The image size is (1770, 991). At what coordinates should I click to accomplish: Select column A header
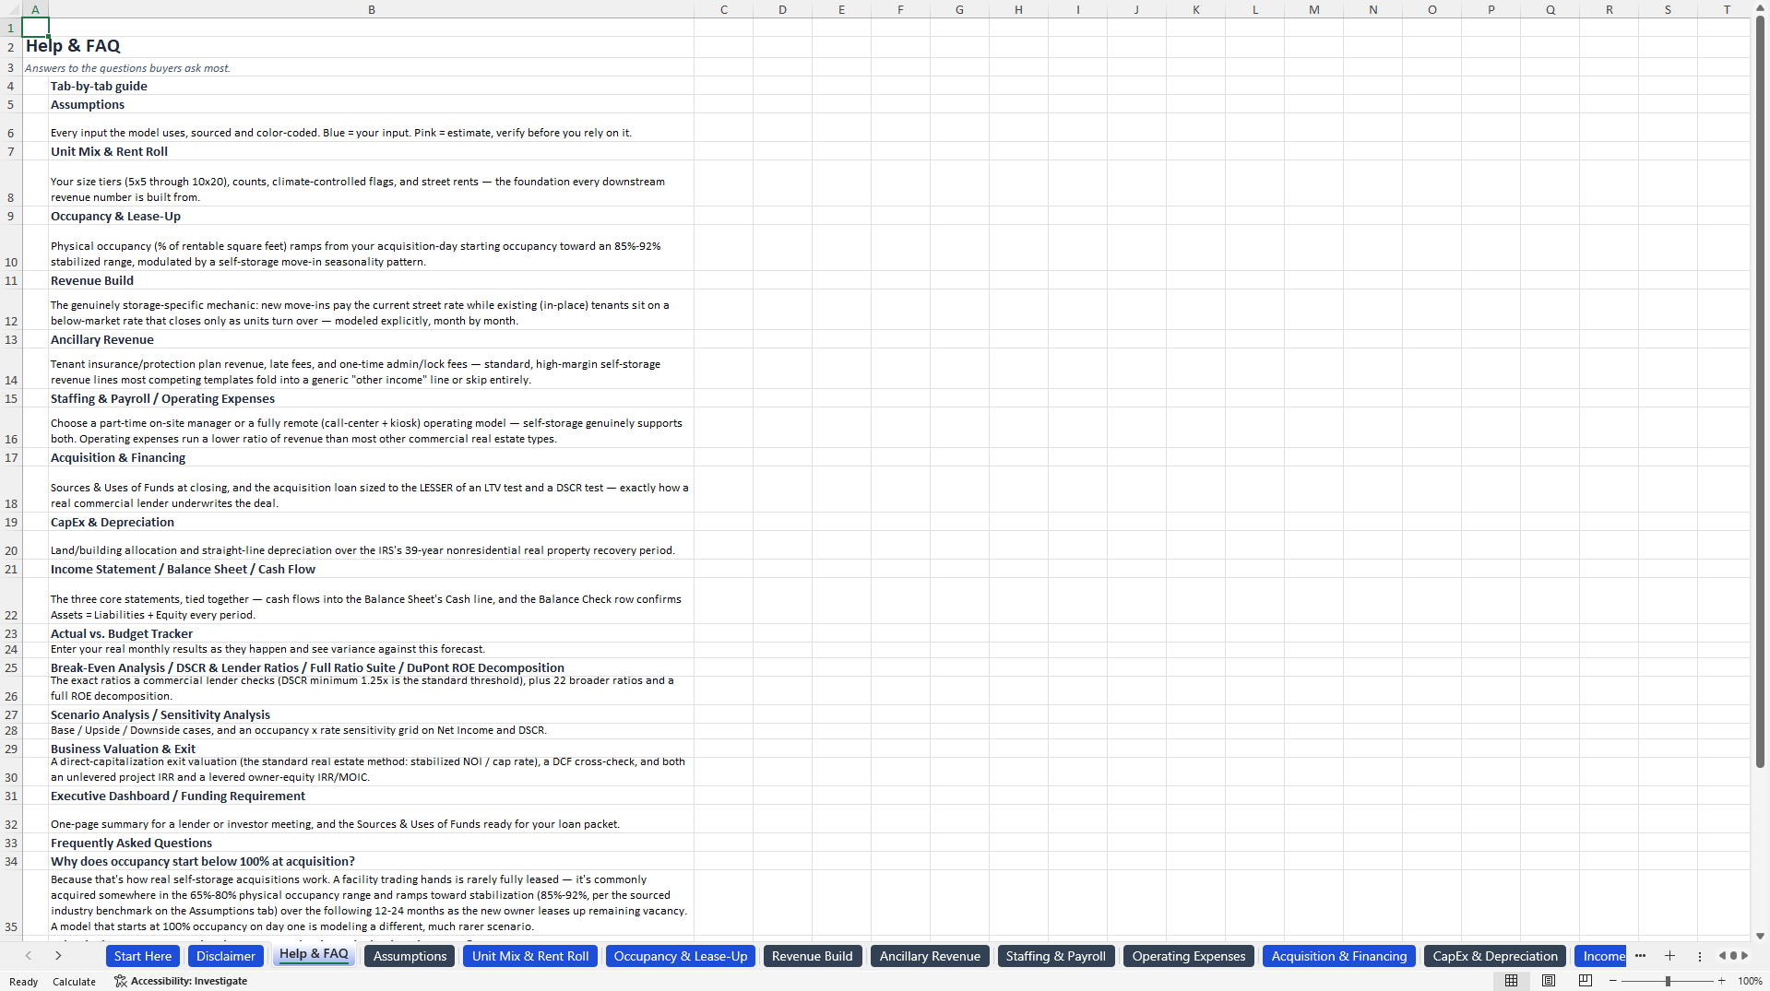click(x=35, y=9)
